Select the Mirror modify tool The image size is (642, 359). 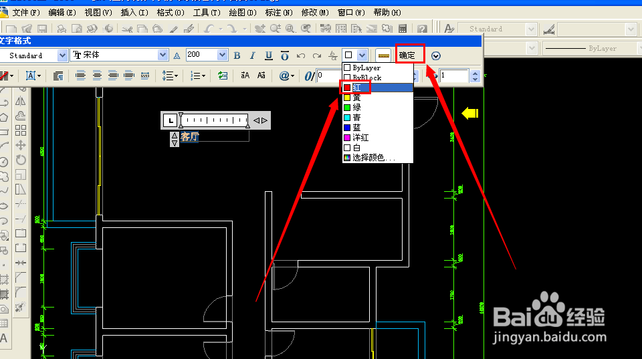(21, 101)
